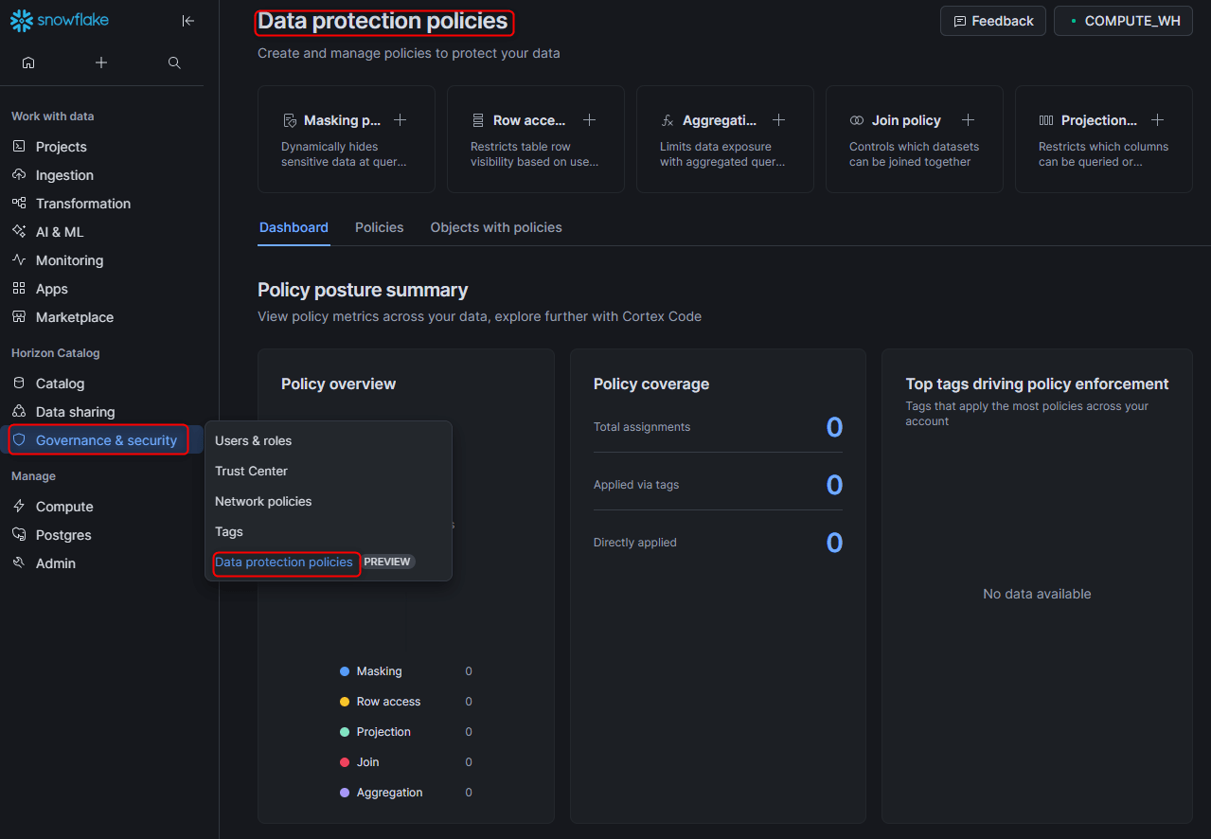
Task: Collapse the sidebar with the arrow icon
Action: point(188,21)
